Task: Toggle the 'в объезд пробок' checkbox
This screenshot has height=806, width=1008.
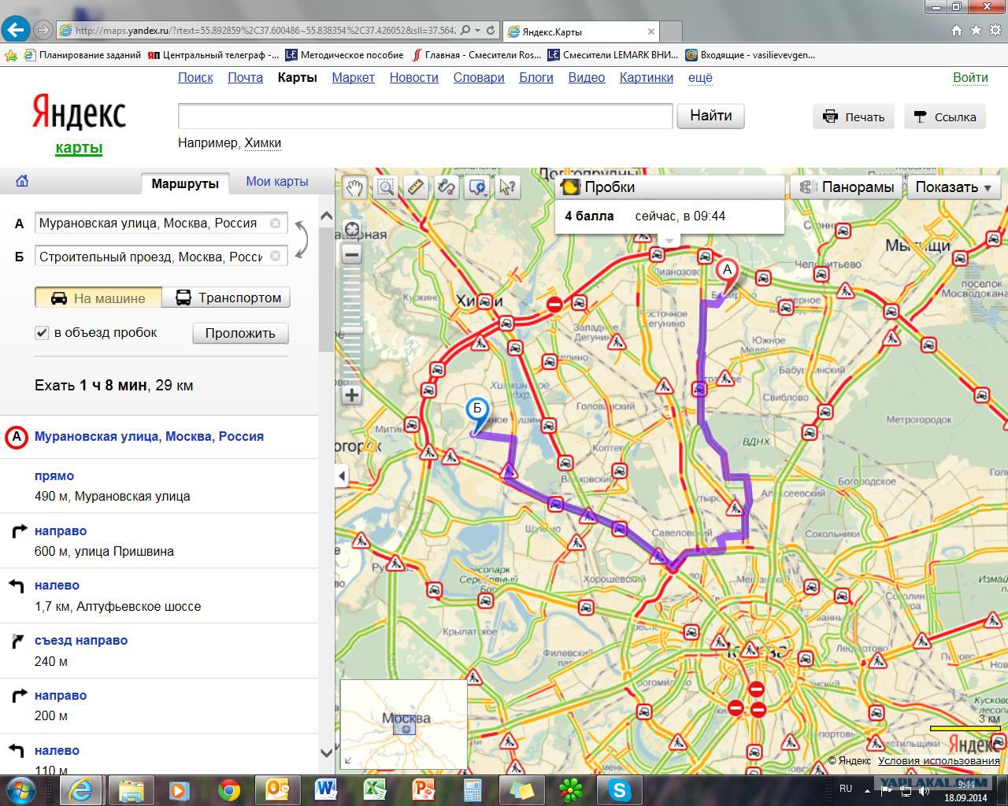Action: tap(43, 333)
